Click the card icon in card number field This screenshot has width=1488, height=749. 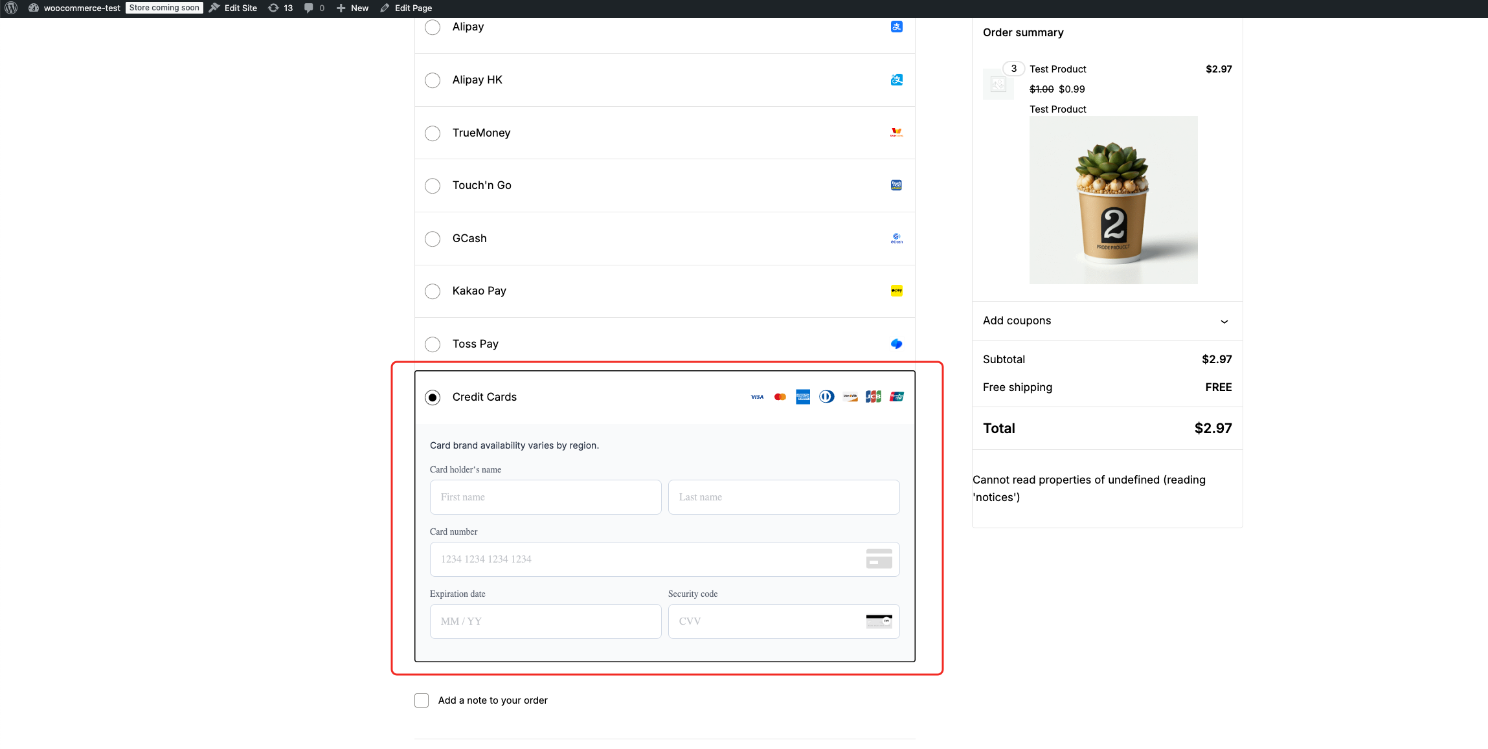pyautogui.click(x=879, y=559)
